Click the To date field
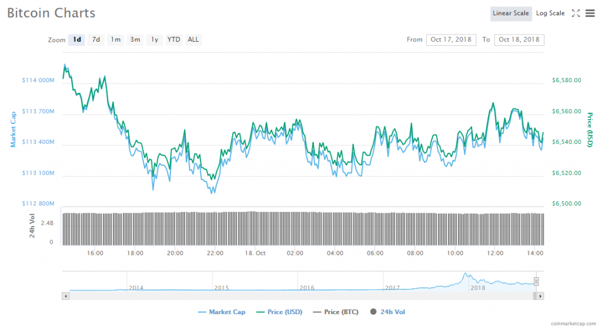The image size is (602, 330). [x=519, y=40]
